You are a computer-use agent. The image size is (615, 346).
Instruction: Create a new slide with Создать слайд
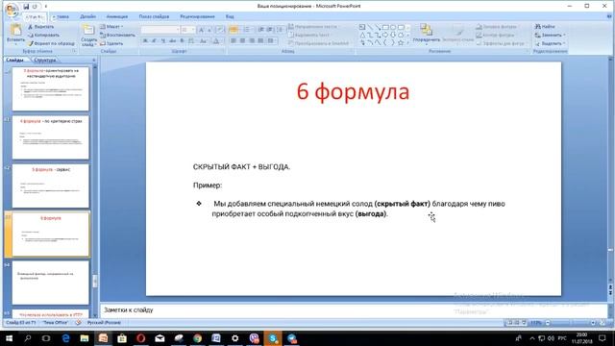click(88, 36)
